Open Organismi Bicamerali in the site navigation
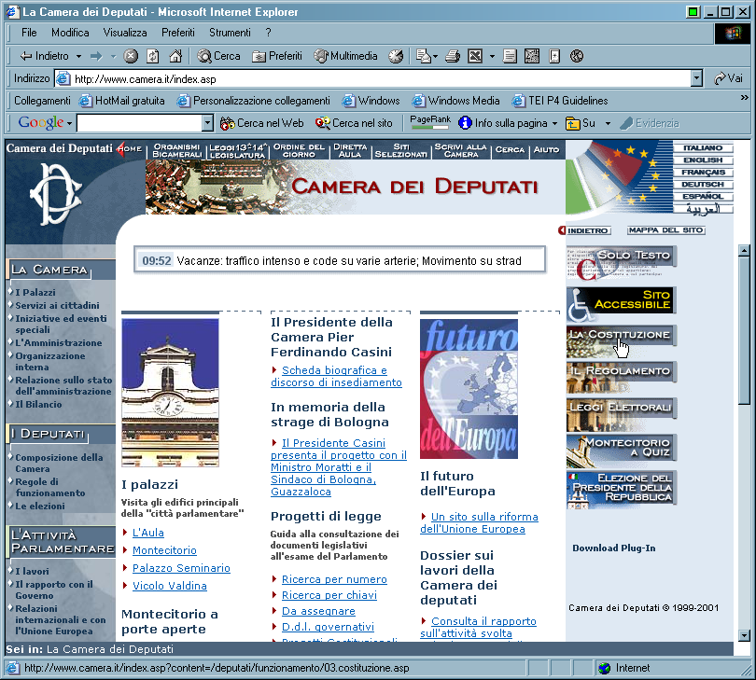Image resolution: width=756 pixels, height=680 pixels. pyautogui.click(x=177, y=150)
